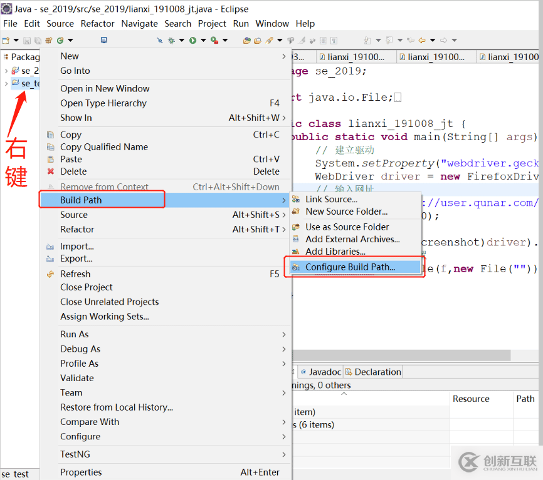
Task: Switch to the Declaration tab
Action: click(x=372, y=371)
